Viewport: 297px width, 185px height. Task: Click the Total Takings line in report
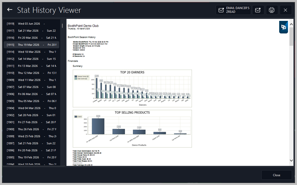(82, 165)
